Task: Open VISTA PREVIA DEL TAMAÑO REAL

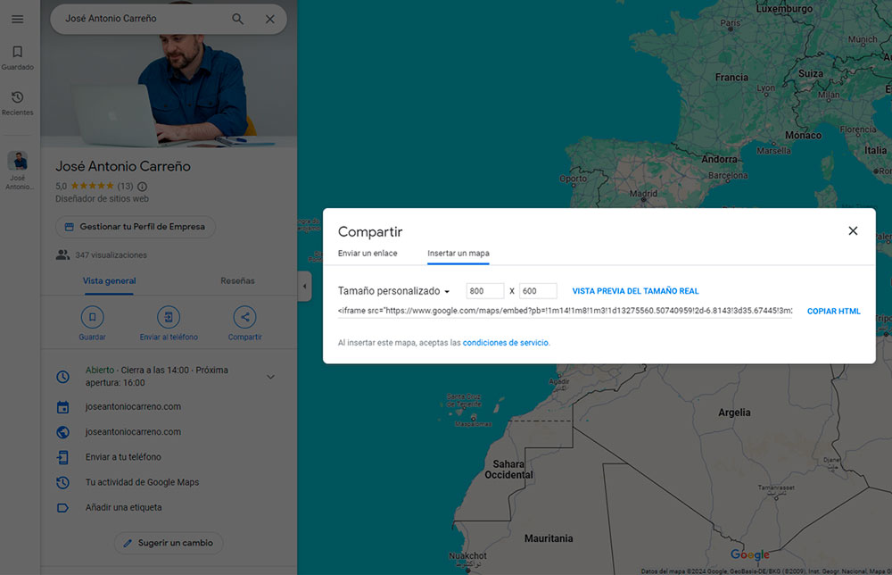Action: (x=635, y=290)
